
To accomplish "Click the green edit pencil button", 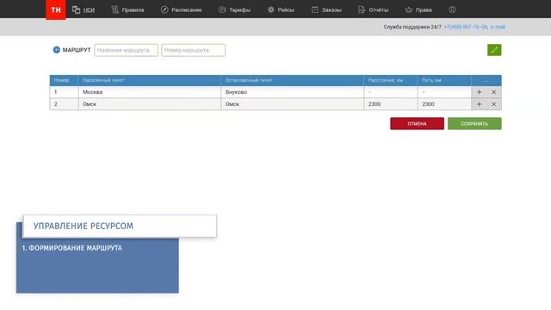I will [494, 50].
